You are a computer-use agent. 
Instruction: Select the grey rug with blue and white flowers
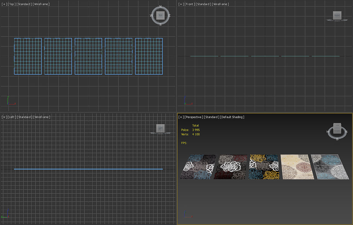[x=198, y=167]
